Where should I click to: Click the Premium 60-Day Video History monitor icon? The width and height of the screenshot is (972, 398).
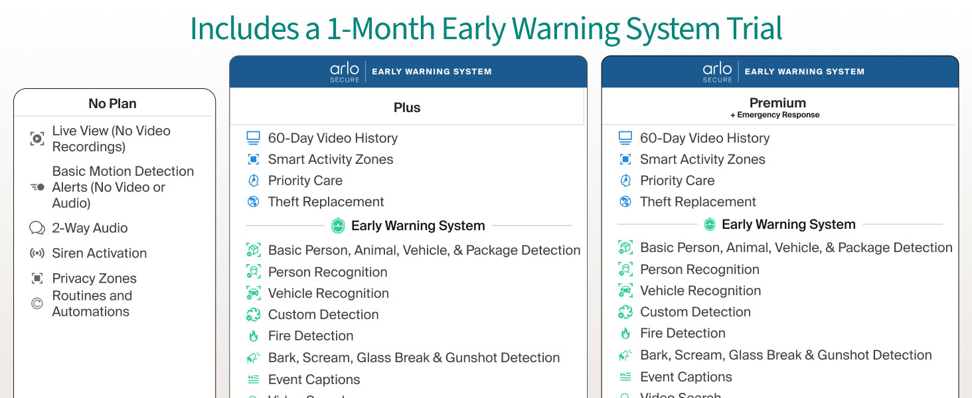[625, 138]
